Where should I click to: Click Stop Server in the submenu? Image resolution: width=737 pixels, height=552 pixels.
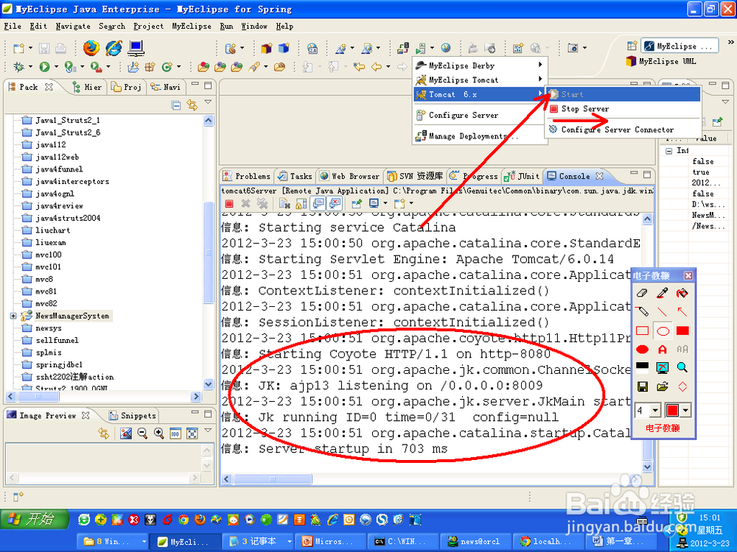click(x=623, y=109)
